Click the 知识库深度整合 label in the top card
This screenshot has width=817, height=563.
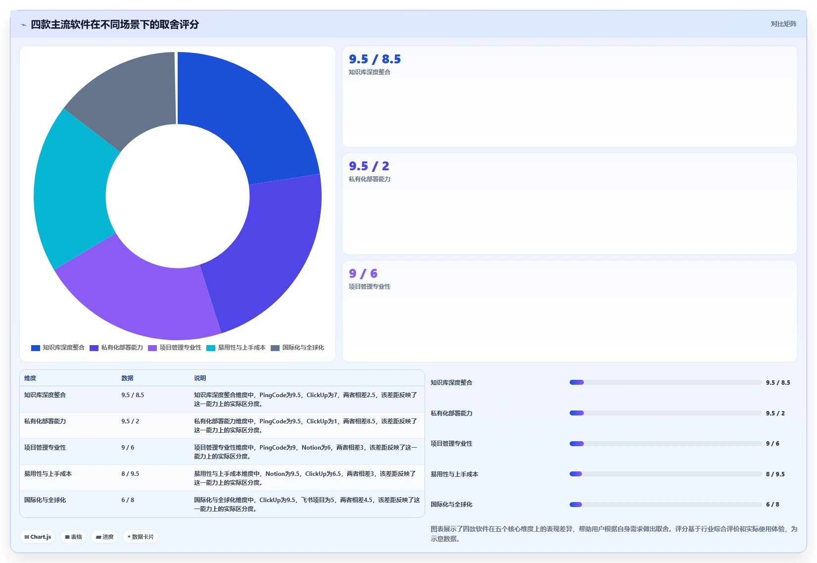click(370, 72)
